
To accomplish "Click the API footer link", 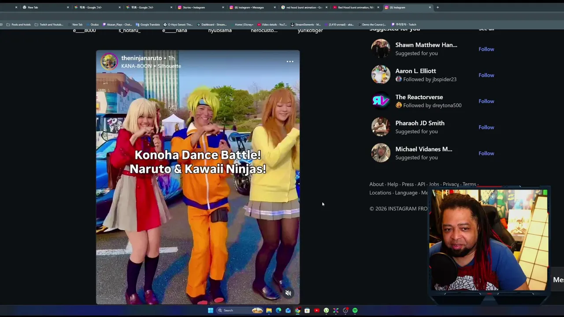I will pos(421,184).
